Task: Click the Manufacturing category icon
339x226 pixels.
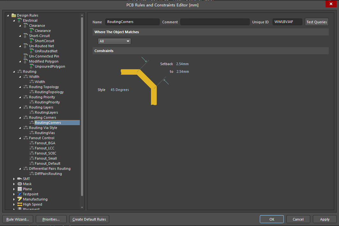Action: [x=19, y=199]
